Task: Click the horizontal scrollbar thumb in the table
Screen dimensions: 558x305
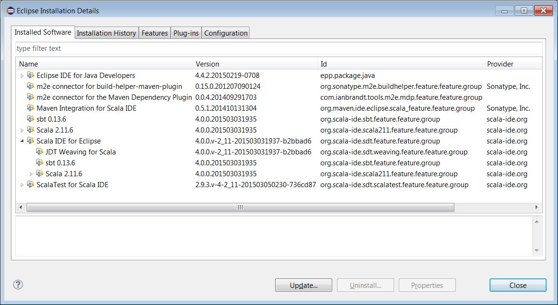Action: (x=240, y=207)
